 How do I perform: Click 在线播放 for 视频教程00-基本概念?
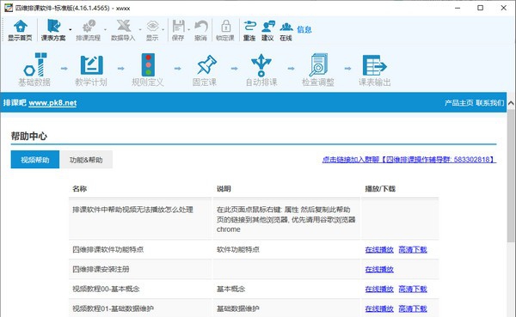click(379, 289)
